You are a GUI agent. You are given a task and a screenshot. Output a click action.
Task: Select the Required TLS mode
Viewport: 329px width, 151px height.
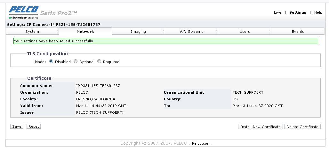tap(99, 61)
